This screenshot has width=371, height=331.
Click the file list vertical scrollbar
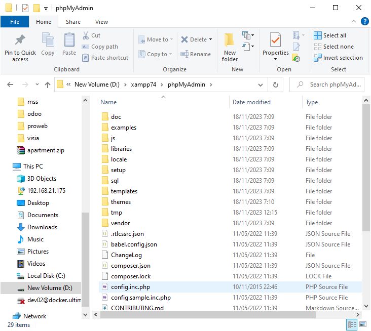pyautogui.click(x=366, y=168)
